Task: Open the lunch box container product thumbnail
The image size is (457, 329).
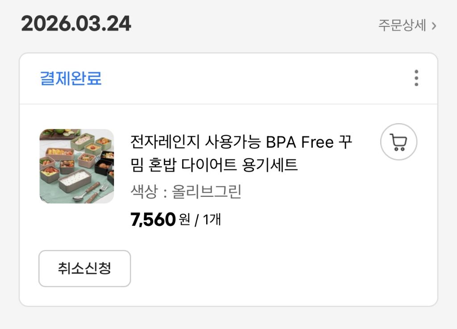Action: click(76, 166)
